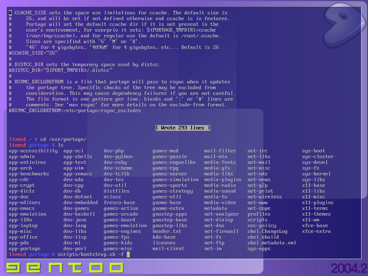Click the sys-boot directory name

(313, 151)
